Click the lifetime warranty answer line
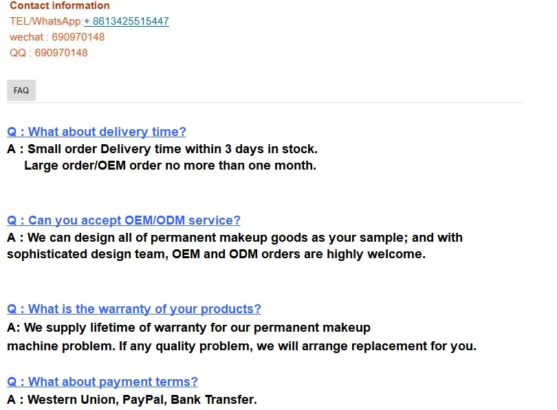This screenshot has height=410, width=557. pos(188,328)
